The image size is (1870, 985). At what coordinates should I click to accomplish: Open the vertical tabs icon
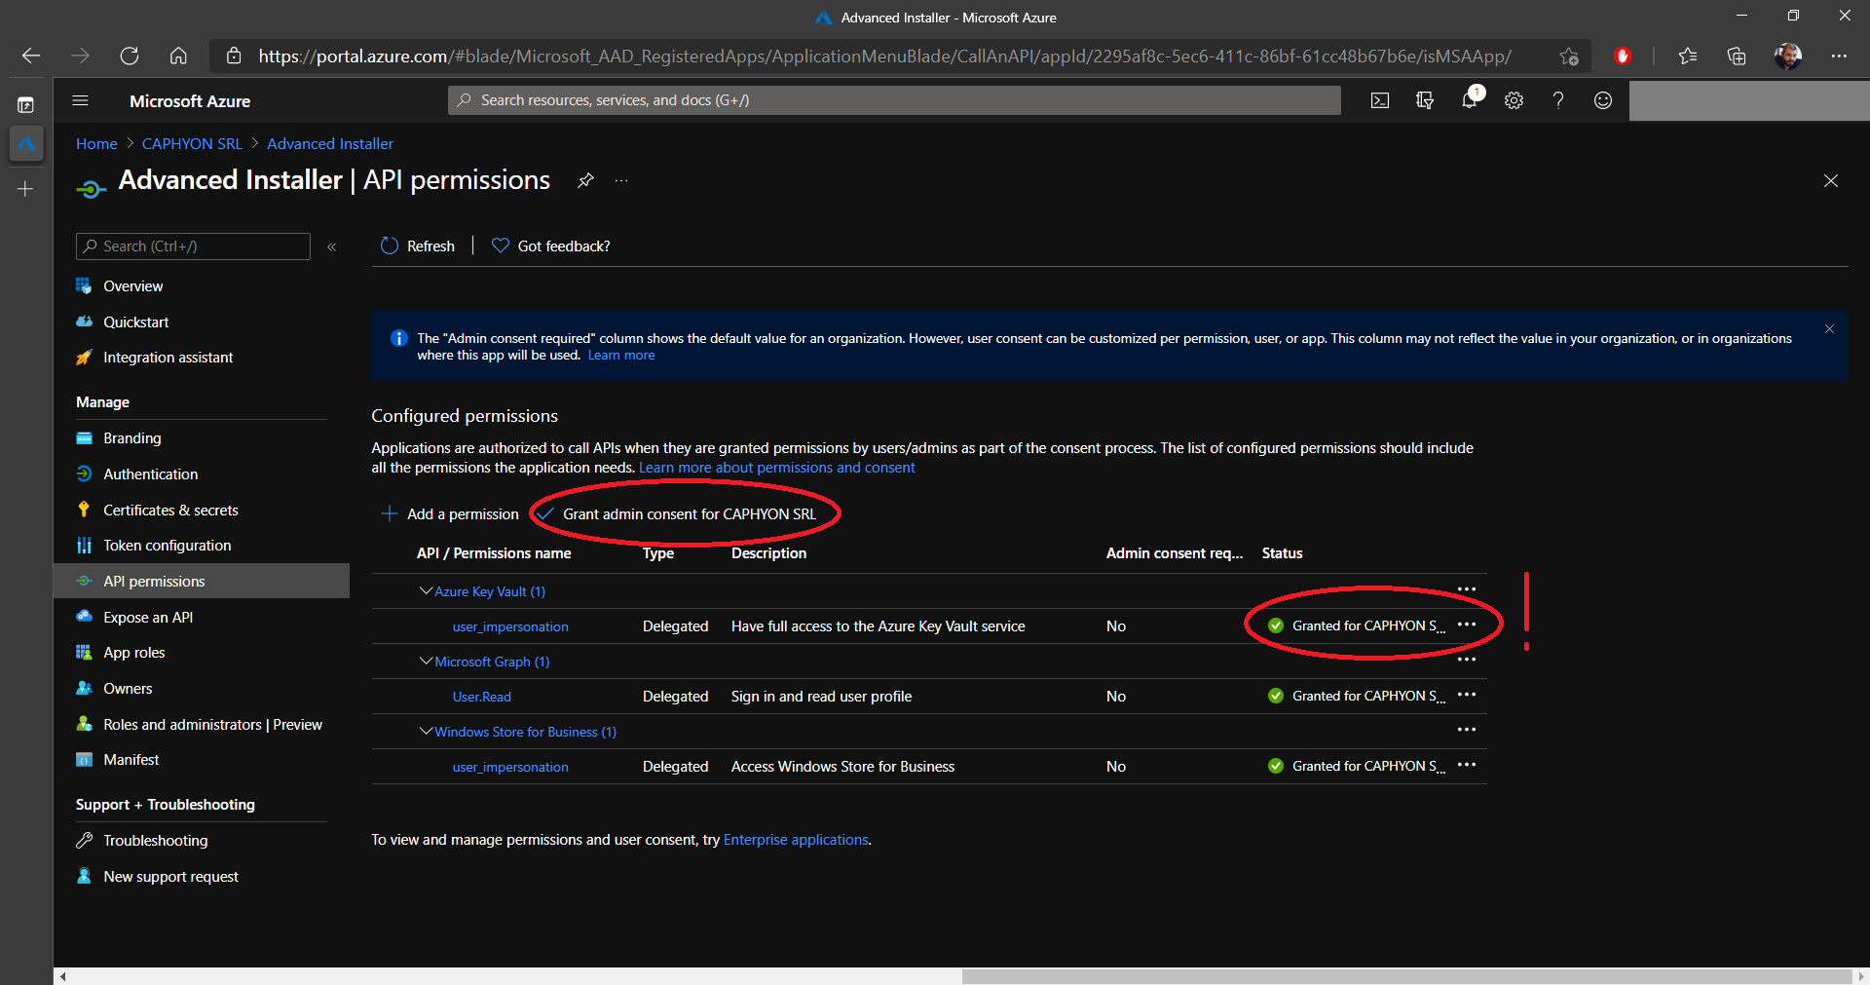[x=26, y=104]
